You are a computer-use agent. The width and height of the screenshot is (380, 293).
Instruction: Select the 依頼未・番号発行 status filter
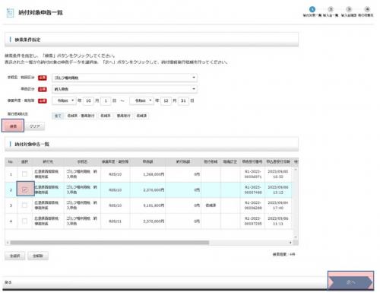pyautogui.click(x=81, y=116)
